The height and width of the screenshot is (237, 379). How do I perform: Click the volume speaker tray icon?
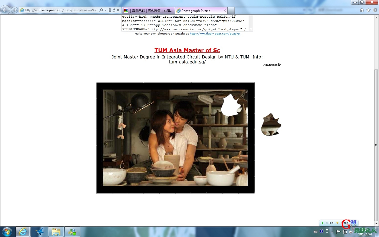(x=351, y=232)
